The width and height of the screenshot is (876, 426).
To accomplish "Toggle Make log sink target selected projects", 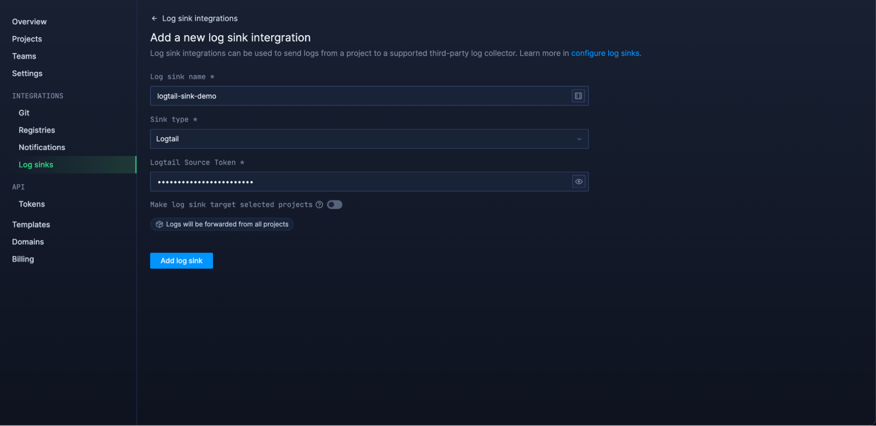I will (334, 205).
